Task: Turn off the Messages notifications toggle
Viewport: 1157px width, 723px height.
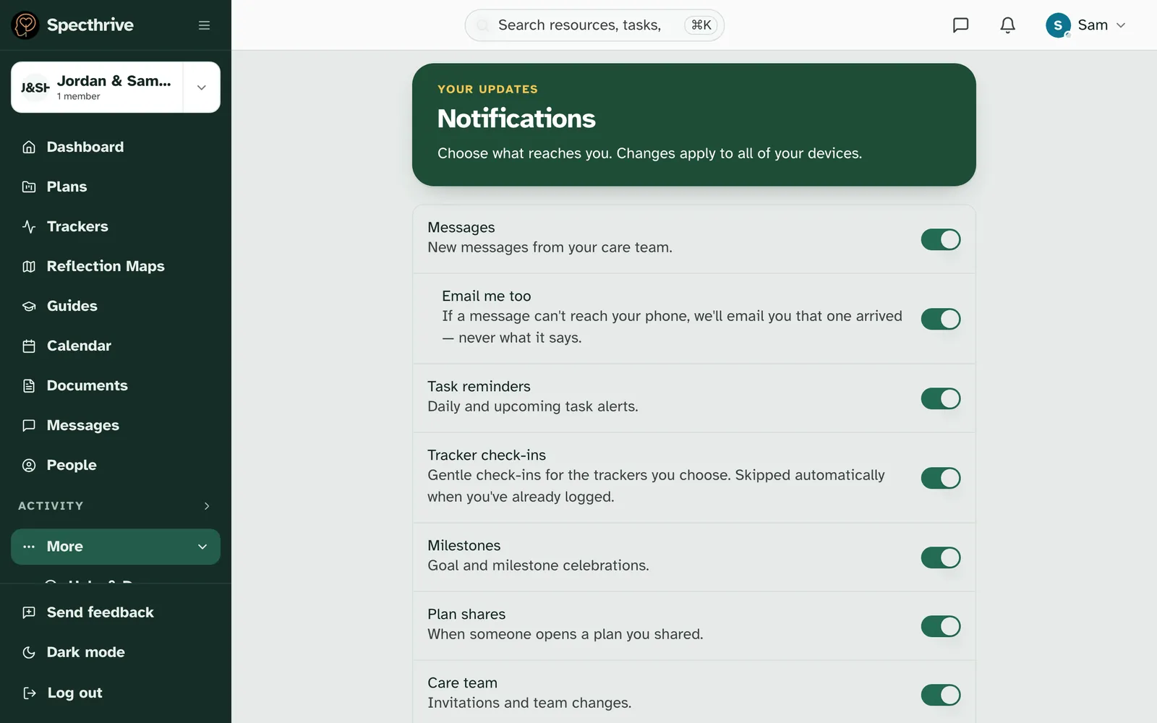Action: click(x=941, y=240)
